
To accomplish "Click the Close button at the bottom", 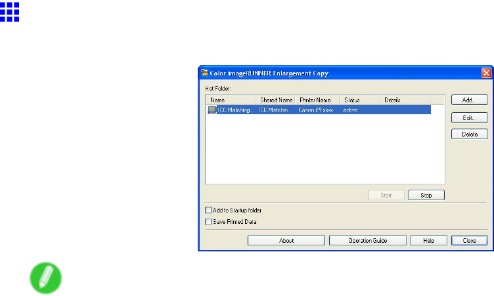I will [x=469, y=241].
